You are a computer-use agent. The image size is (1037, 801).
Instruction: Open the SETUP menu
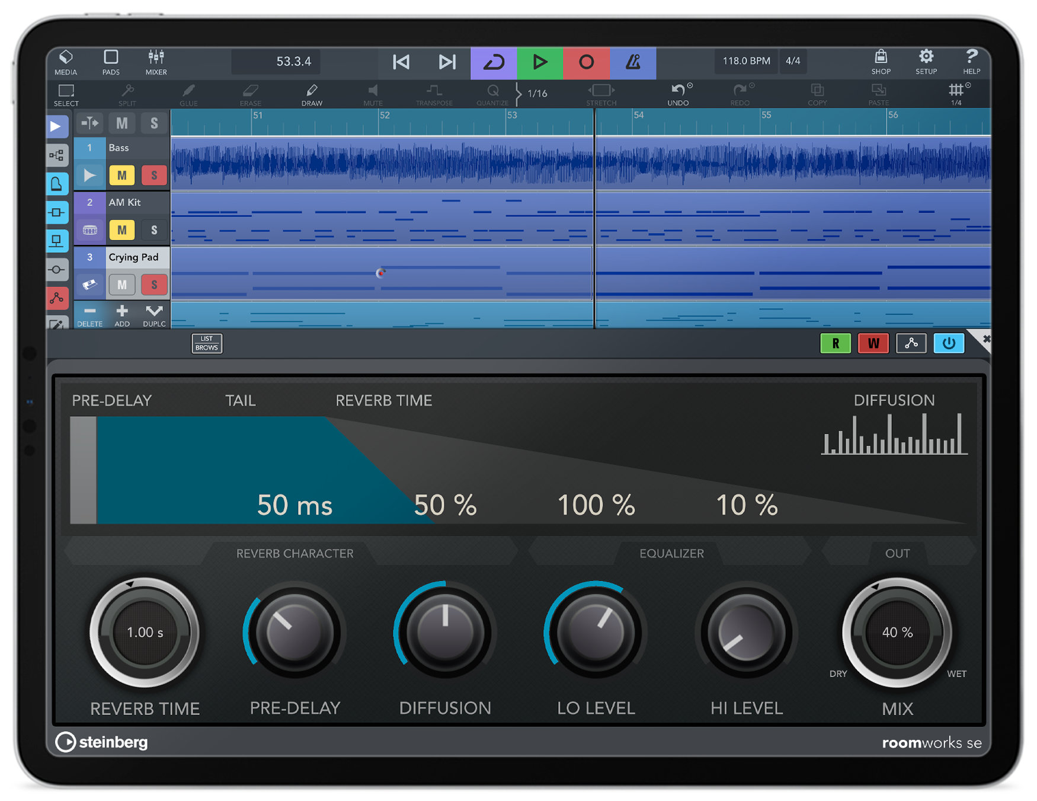pyautogui.click(x=926, y=62)
